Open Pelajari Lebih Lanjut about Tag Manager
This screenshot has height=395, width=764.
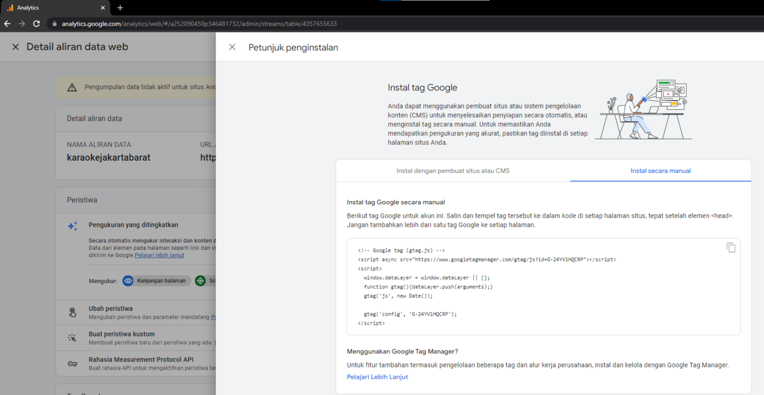[x=377, y=377]
